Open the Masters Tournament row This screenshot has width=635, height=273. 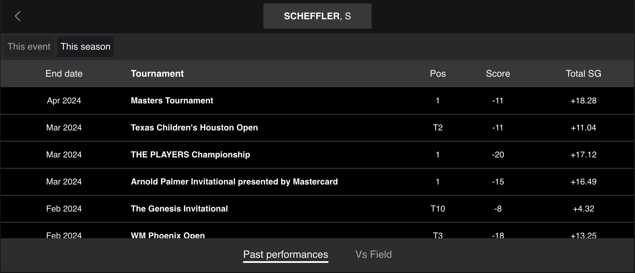[172, 101]
